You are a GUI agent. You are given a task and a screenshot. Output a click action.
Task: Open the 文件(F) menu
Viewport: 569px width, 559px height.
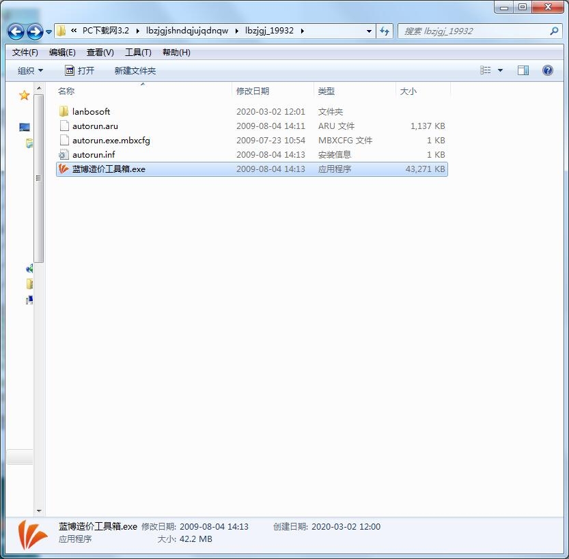coord(25,53)
